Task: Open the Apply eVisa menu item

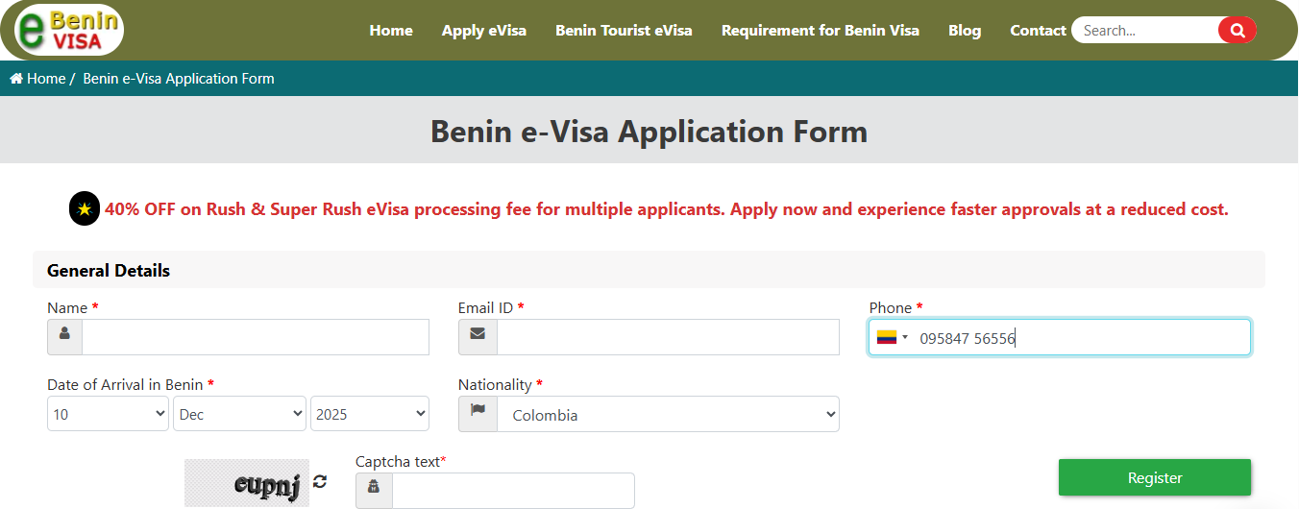Action: pyautogui.click(x=484, y=31)
